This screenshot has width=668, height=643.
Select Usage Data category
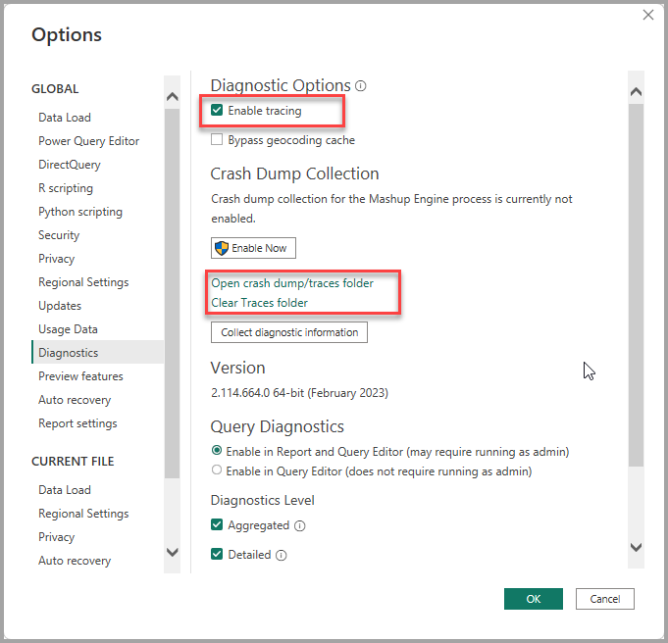pos(68,329)
